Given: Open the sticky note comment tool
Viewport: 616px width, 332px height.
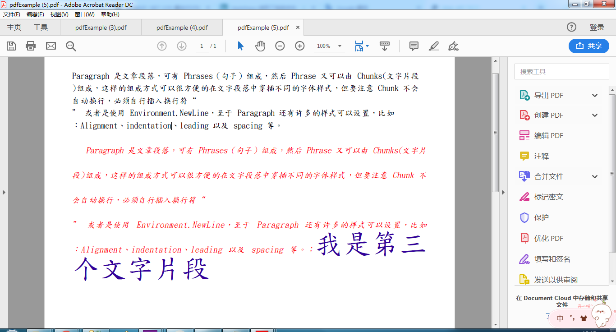Looking at the screenshot, I should (x=414, y=46).
